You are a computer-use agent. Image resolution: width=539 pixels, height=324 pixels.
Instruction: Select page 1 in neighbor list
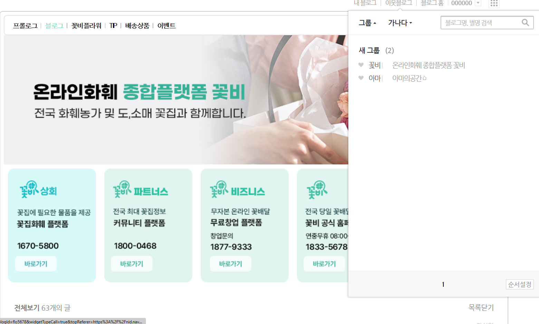(x=443, y=284)
